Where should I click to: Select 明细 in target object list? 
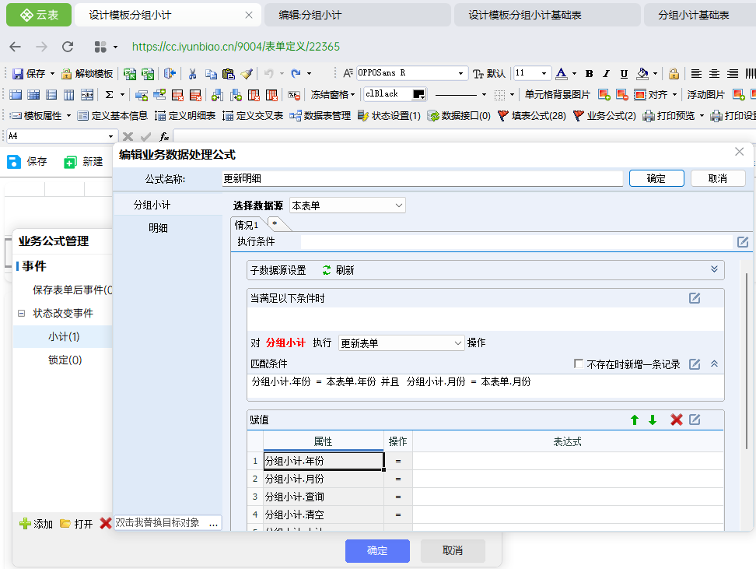pyautogui.click(x=158, y=228)
